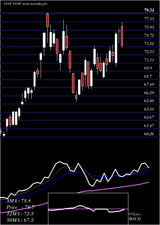Click the 75.93 price axis label
Image resolution: width=160 pixels, height=225 pixels.
tap(149, 27)
